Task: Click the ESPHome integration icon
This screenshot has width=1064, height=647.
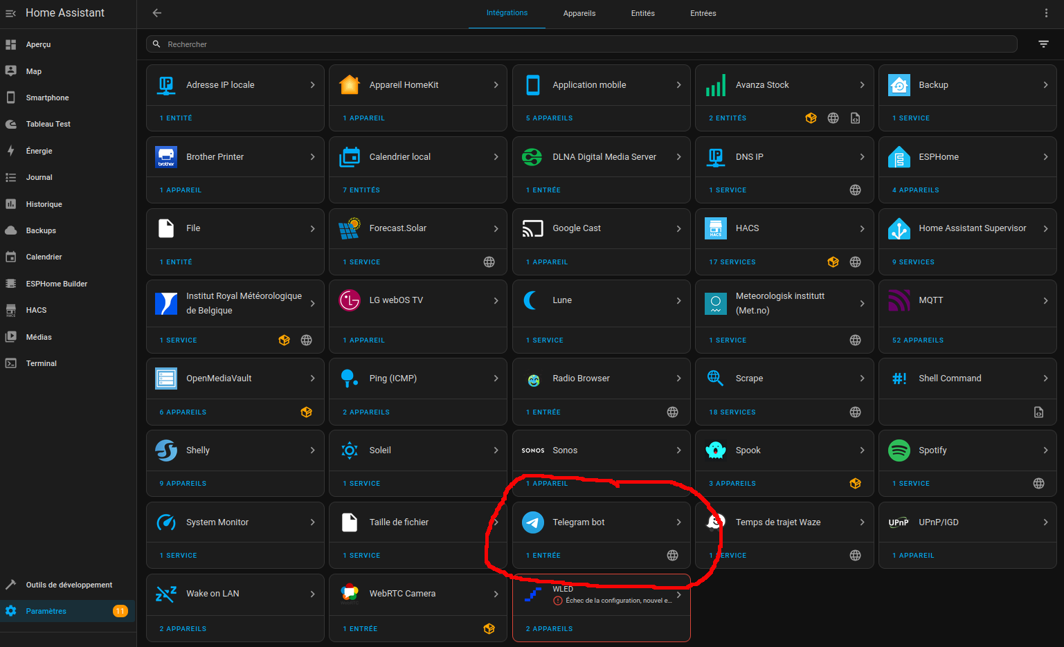Action: tap(899, 157)
